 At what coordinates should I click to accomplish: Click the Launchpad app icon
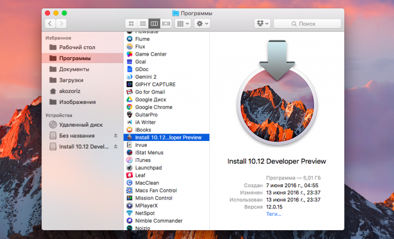[x=129, y=168]
